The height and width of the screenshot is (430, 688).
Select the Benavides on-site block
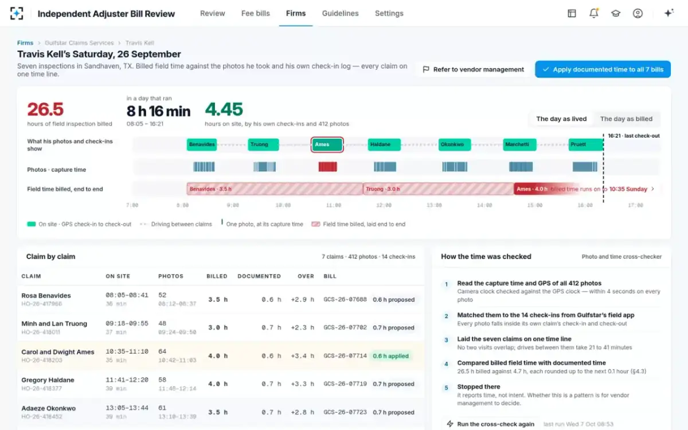point(202,144)
